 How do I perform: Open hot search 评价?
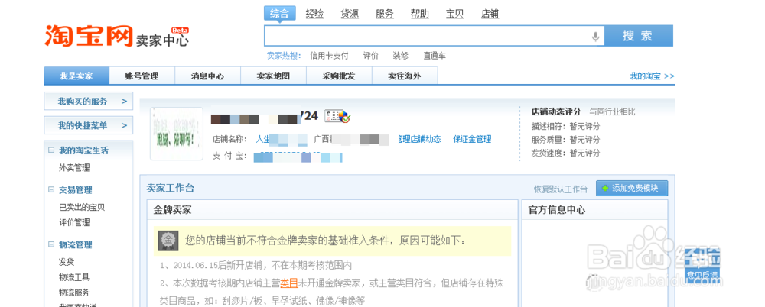[371, 56]
